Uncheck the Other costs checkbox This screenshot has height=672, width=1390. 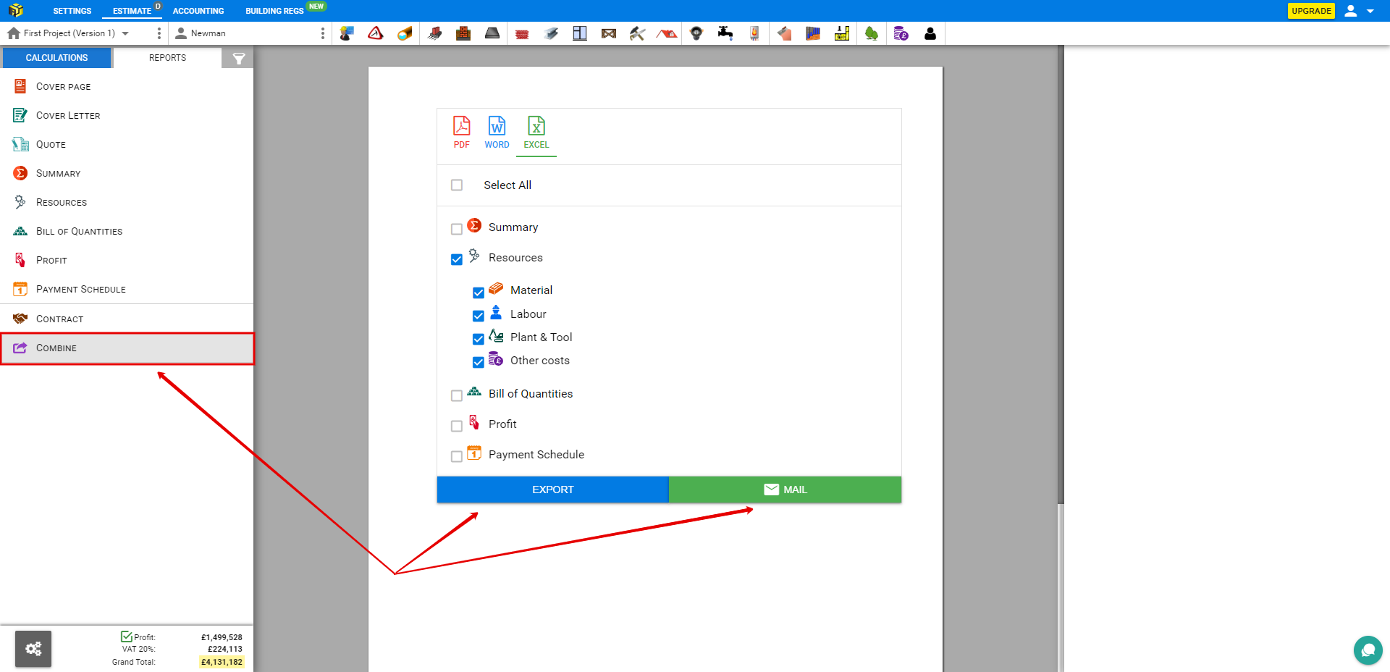click(479, 362)
